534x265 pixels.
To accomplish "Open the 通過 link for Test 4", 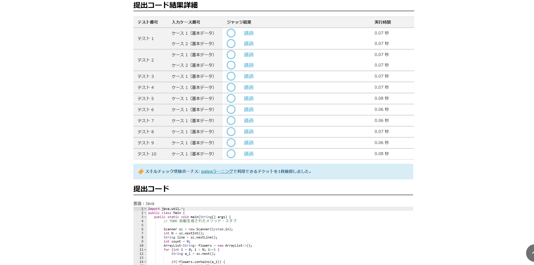I will tap(249, 87).
